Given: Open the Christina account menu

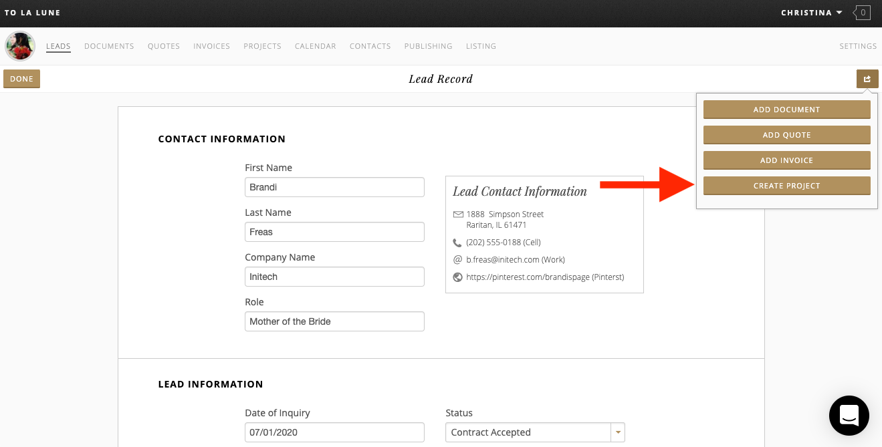Looking at the screenshot, I should pos(811,13).
